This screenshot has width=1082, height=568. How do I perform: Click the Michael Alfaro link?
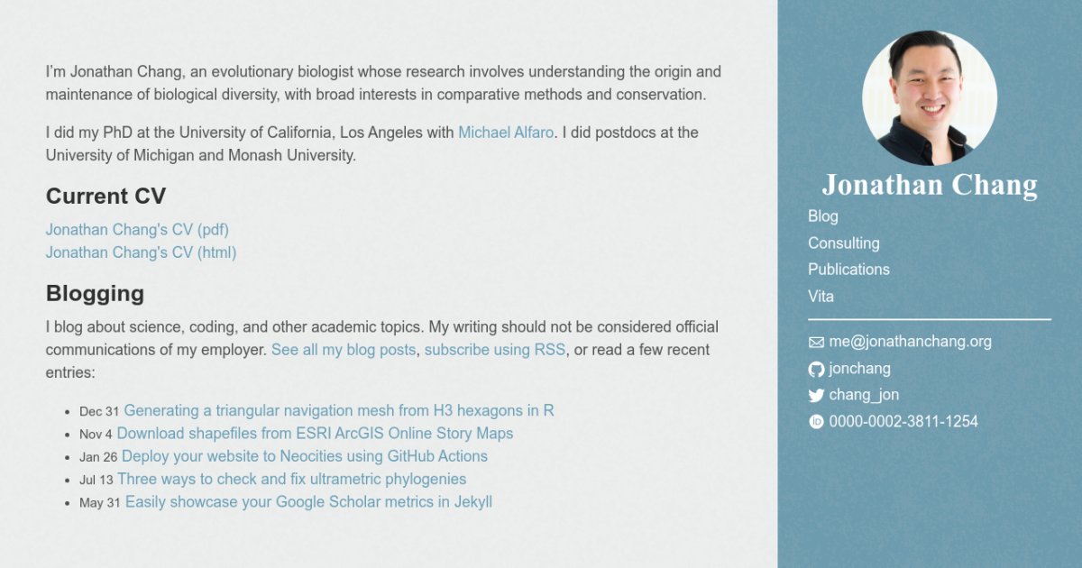click(x=506, y=132)
